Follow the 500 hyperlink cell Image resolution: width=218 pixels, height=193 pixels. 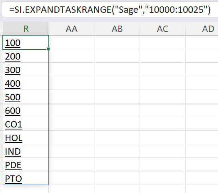(x=13, y=97)
